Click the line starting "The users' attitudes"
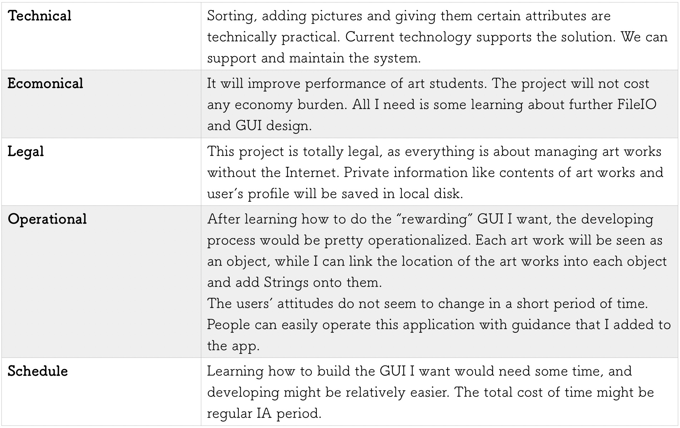This screenshot has height=428, width=680. tap(427, 303)
